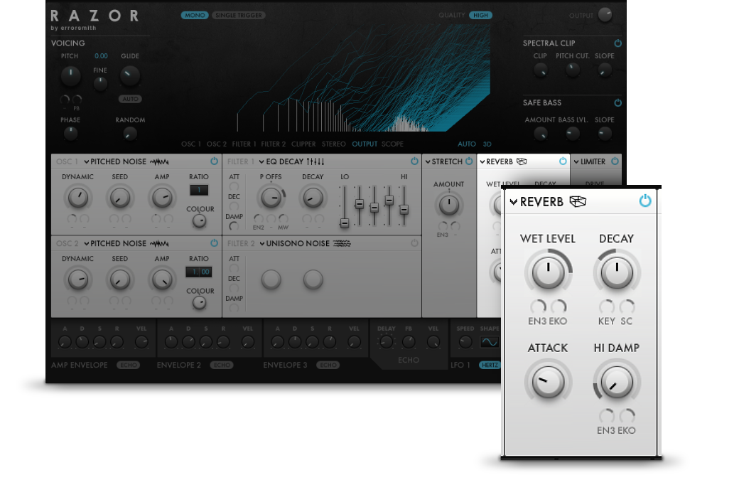This screenshot has width=739, height=480.
Task: Click the Wet Level knob in enlarged Reverb
Action: pos(548,272)
